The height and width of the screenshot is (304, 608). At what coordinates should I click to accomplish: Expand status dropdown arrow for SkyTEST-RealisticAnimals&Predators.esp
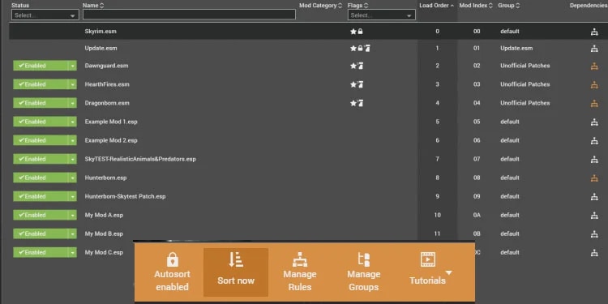click(x=72, y=159)
